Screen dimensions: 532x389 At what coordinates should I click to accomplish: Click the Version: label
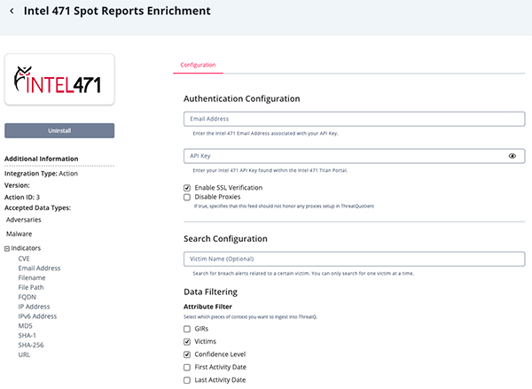point(17,185)
